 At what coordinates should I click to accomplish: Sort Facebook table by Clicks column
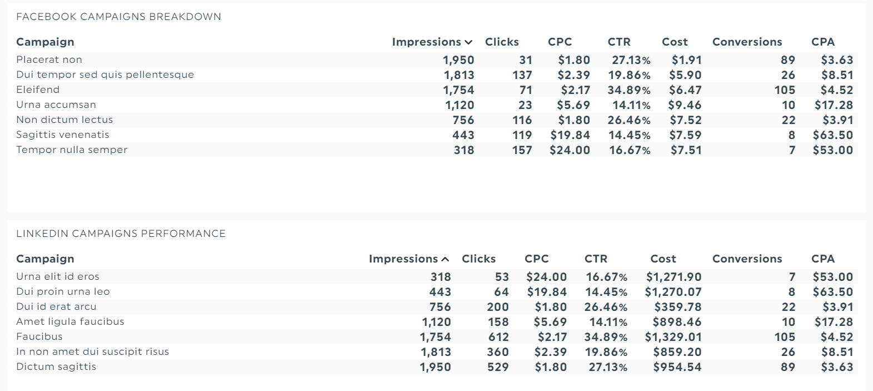pyautogui.click(x=502, y=42)
